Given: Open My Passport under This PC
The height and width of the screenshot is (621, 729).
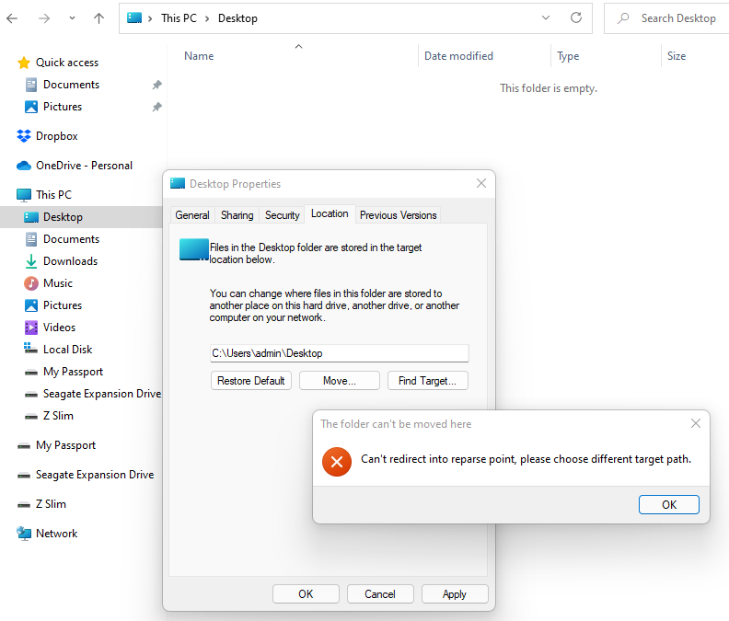Looking at the screenshot, I should point(73,372).
